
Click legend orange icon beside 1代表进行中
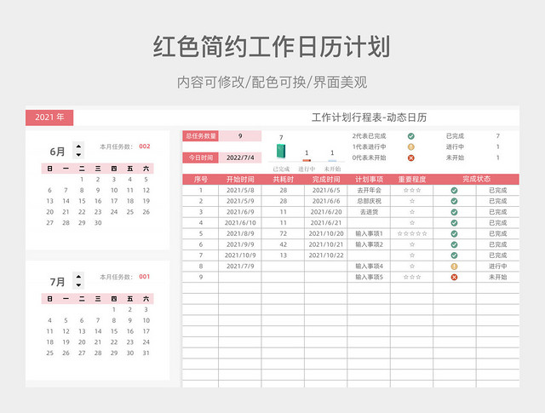coord(410,147)
